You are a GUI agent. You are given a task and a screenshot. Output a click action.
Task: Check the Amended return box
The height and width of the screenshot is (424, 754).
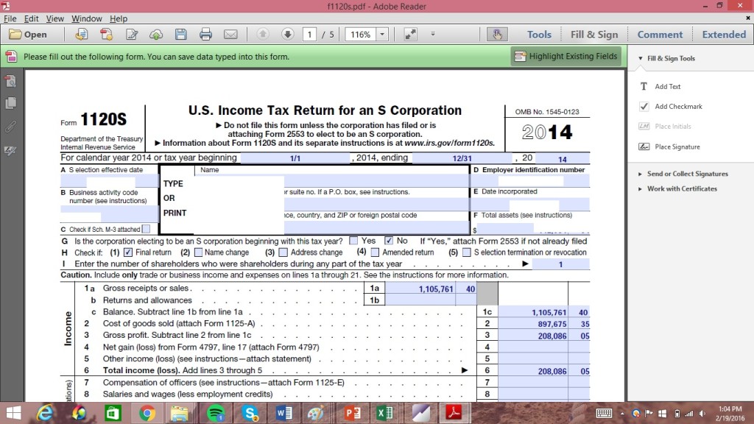(375, 252)
